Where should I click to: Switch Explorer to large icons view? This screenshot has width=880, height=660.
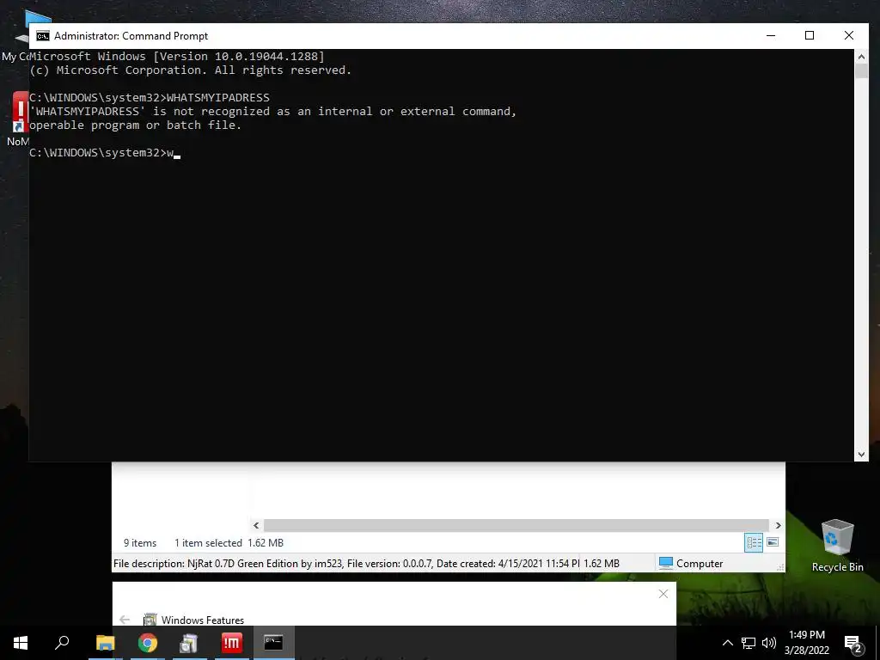click(x=773, y=542)
